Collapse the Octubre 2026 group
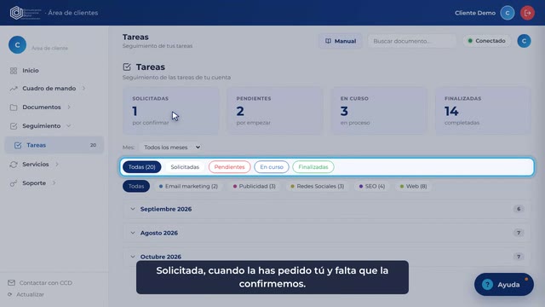 point(133,257)
